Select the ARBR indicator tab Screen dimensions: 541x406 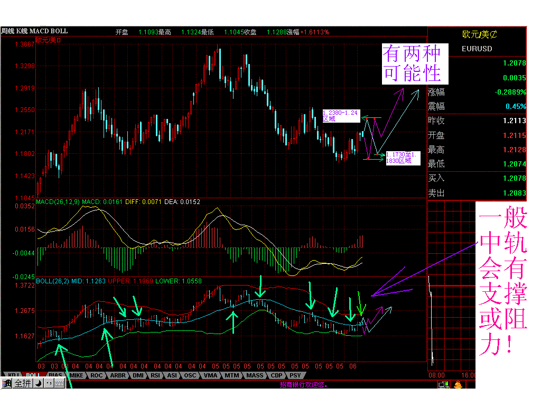click(118, 375)
